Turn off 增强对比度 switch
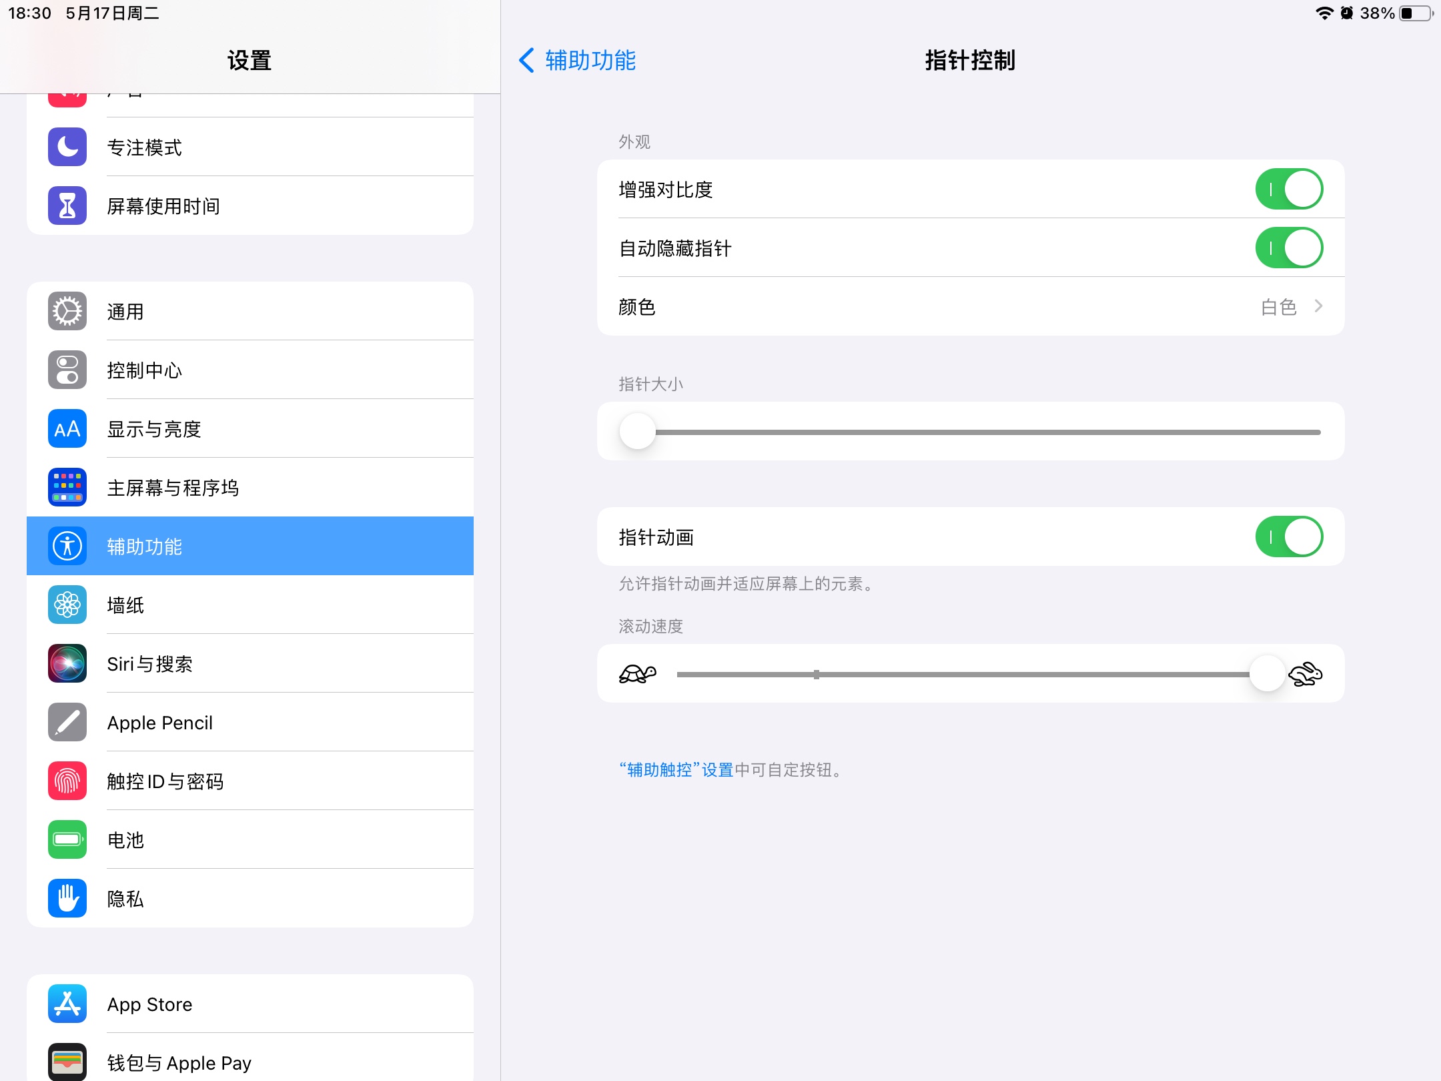Screen dimensions: 1441x1081 pos(1289,190)
